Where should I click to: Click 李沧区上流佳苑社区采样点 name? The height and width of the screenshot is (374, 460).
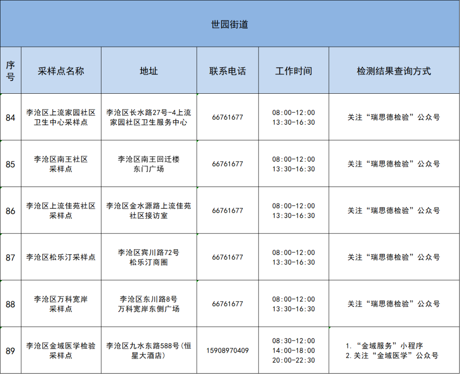(x=61, y=210)
